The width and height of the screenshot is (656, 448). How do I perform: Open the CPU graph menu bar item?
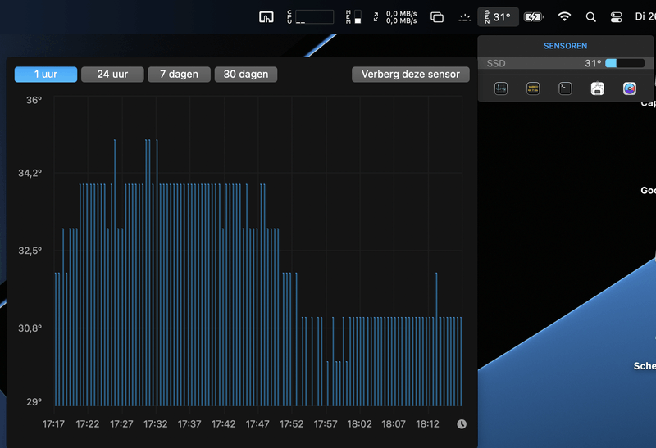click(x=311, y=17)
